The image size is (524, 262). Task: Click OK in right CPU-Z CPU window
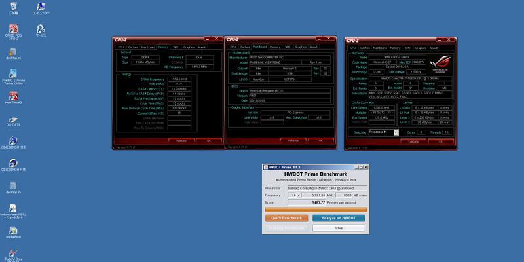[441, 141]
